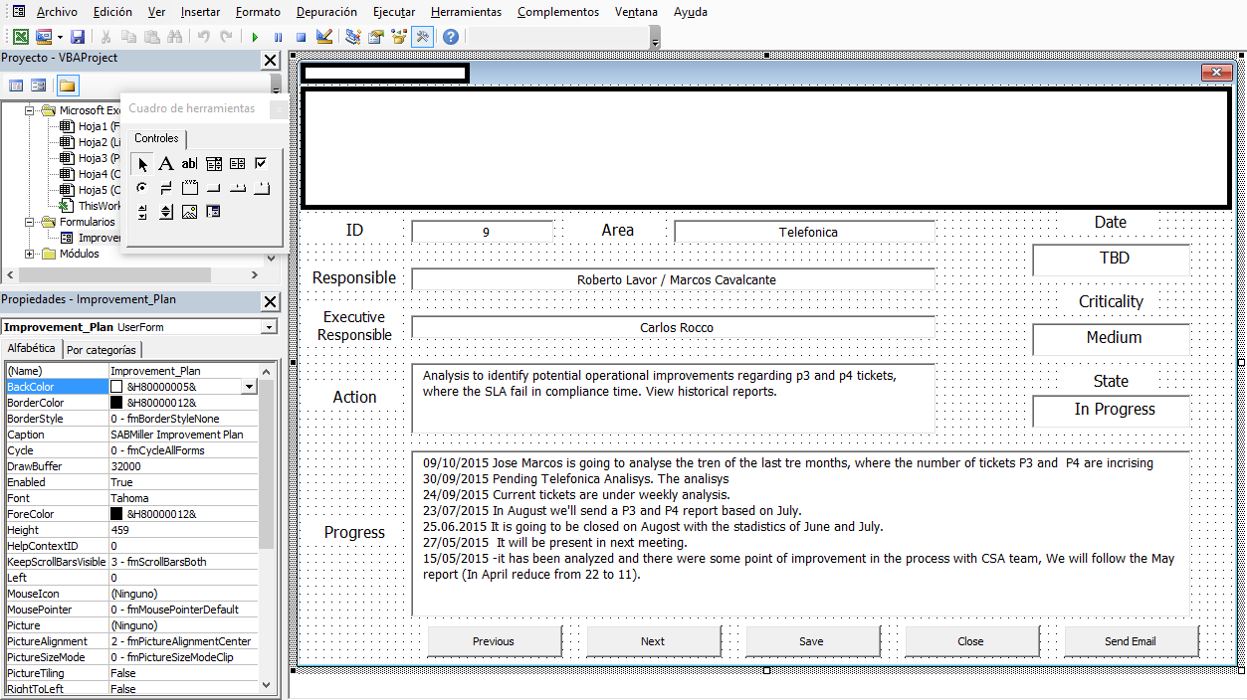Collapse the Microsoft Excel Objects tree node
1247x700 pixels.
coord(29,110)
